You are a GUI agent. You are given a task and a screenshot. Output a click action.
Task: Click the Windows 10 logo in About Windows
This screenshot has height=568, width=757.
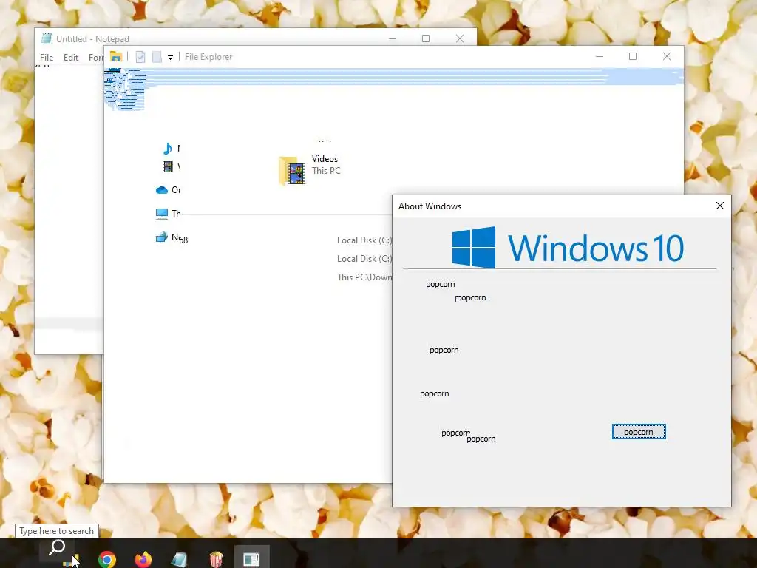tap(567, 247)
